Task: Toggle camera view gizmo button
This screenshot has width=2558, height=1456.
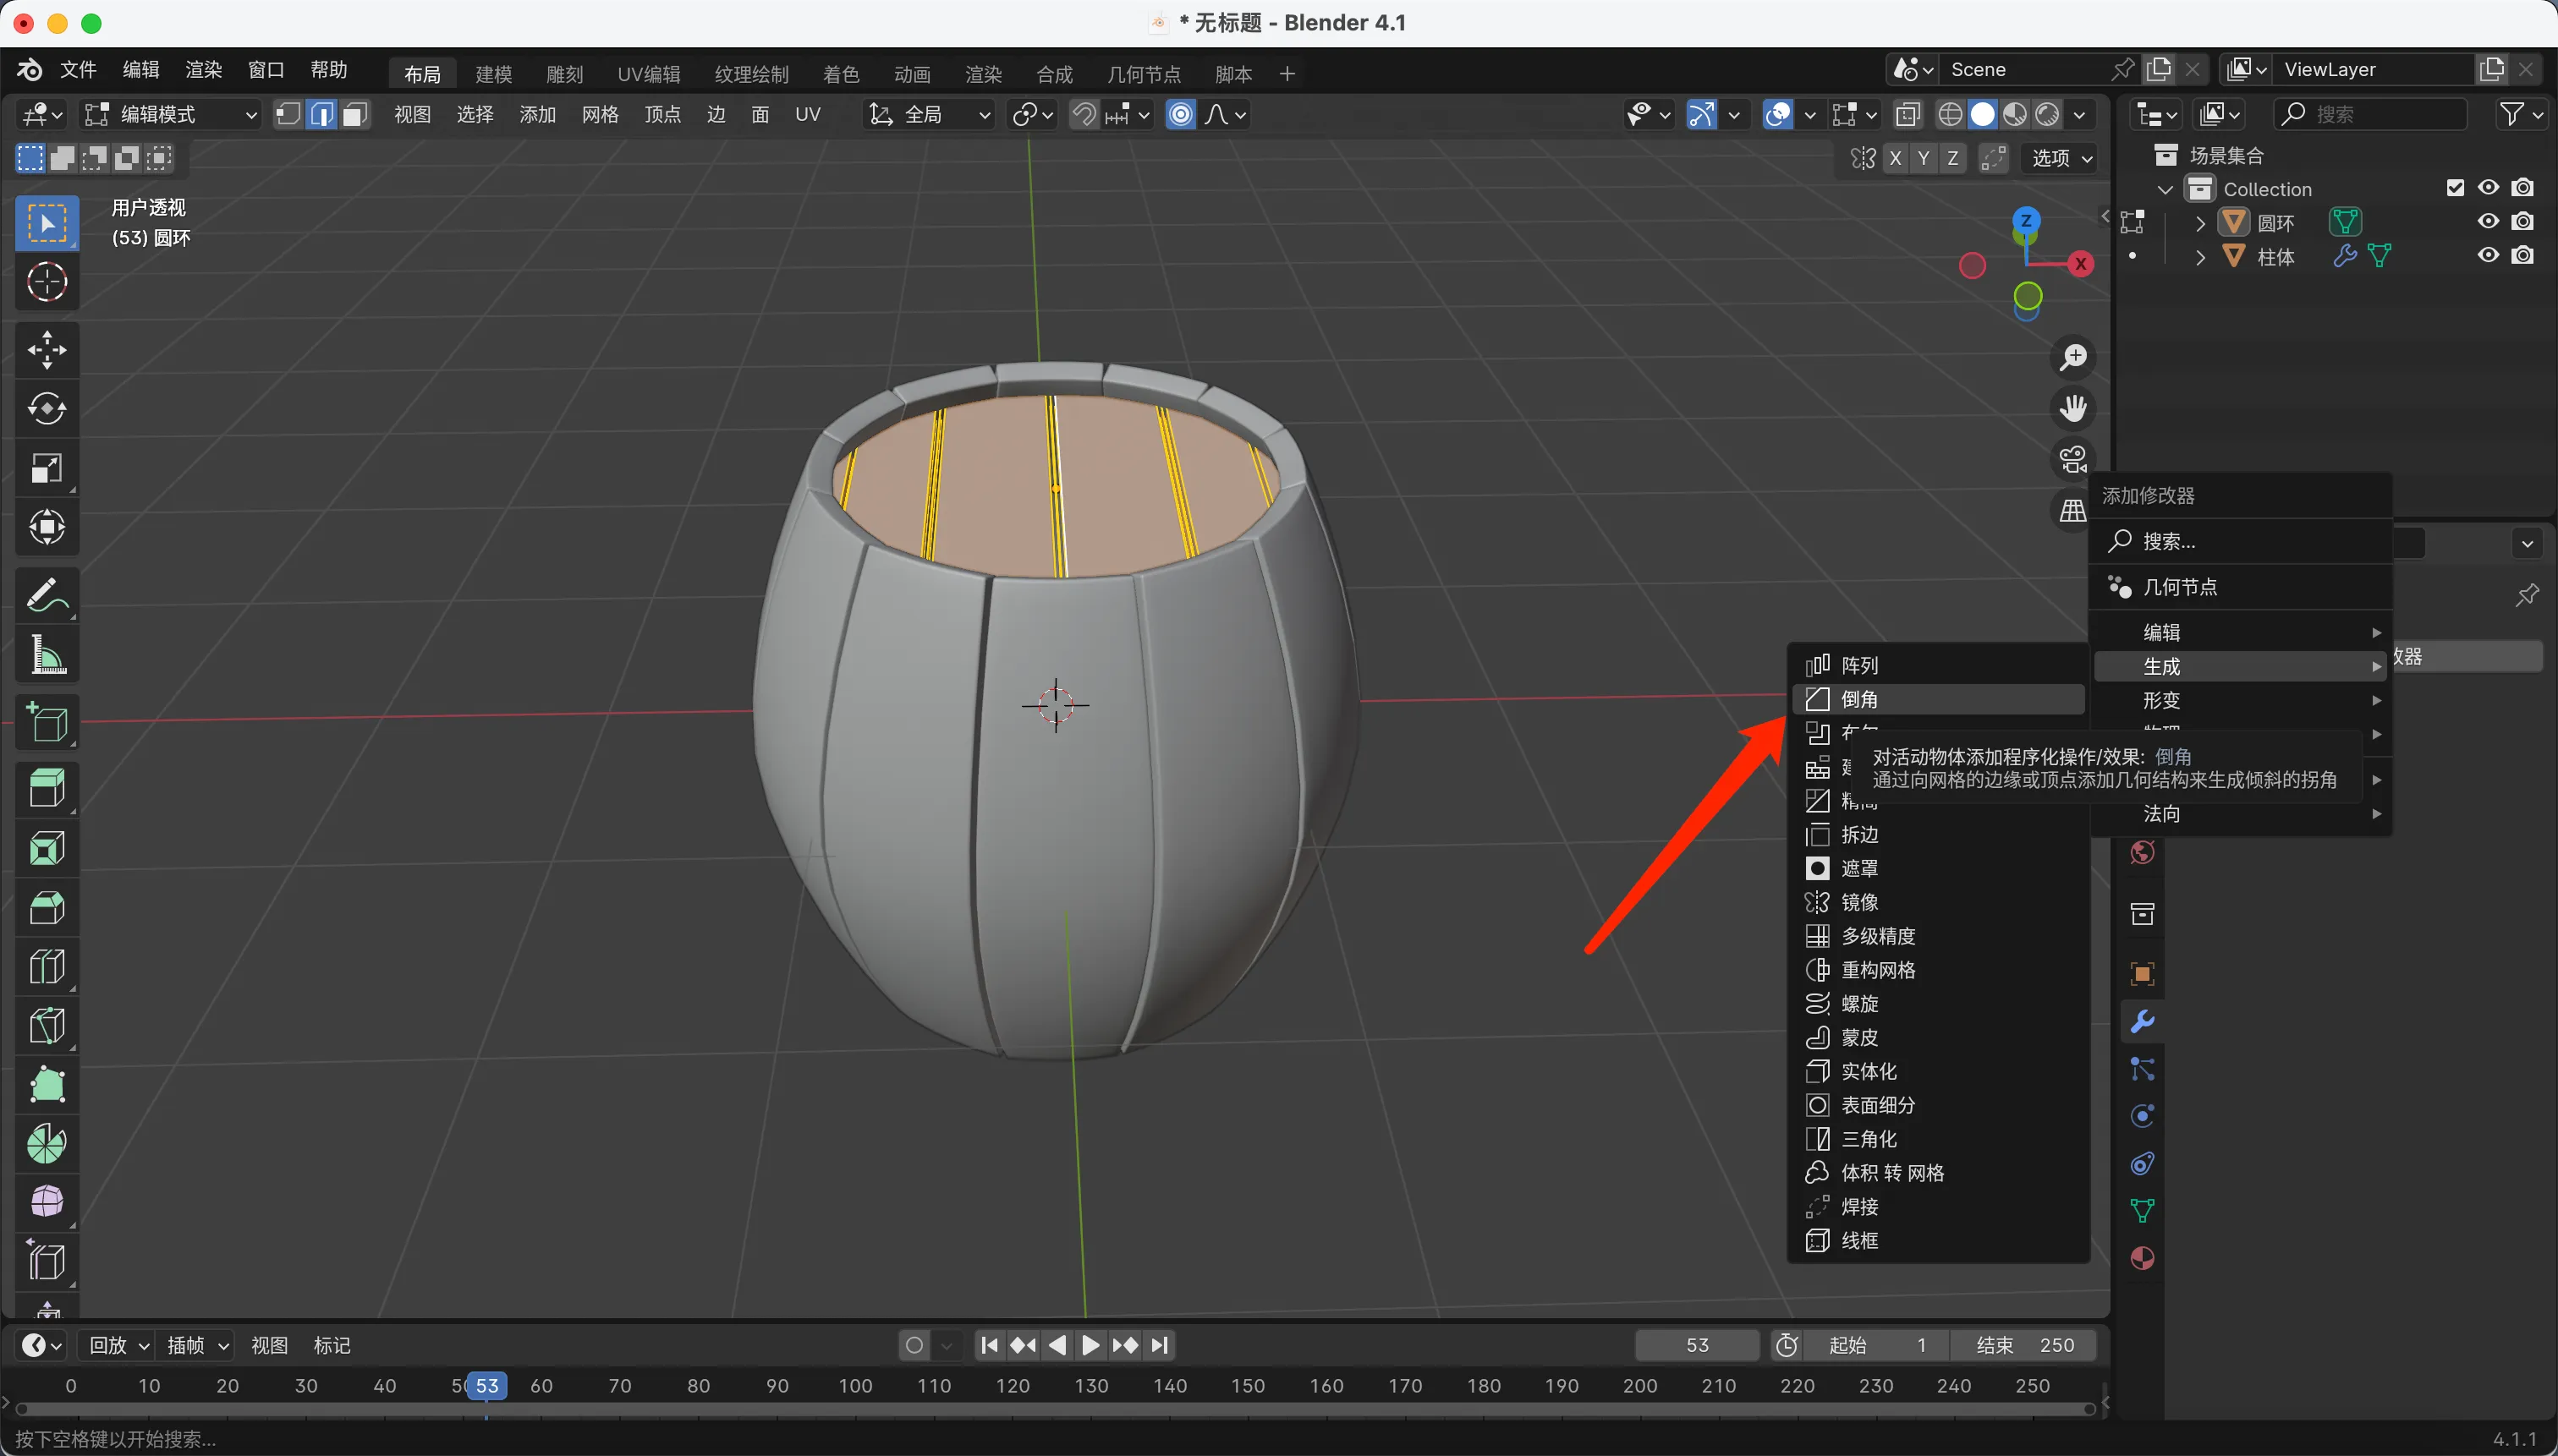Action: [x=2072, y=460]
